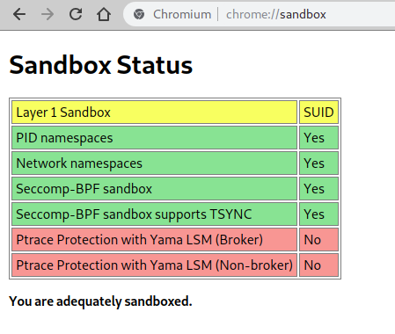Click the browser Back arrow
The height and width of the screenshot is (334, 395).
click(x=19, y=14)
